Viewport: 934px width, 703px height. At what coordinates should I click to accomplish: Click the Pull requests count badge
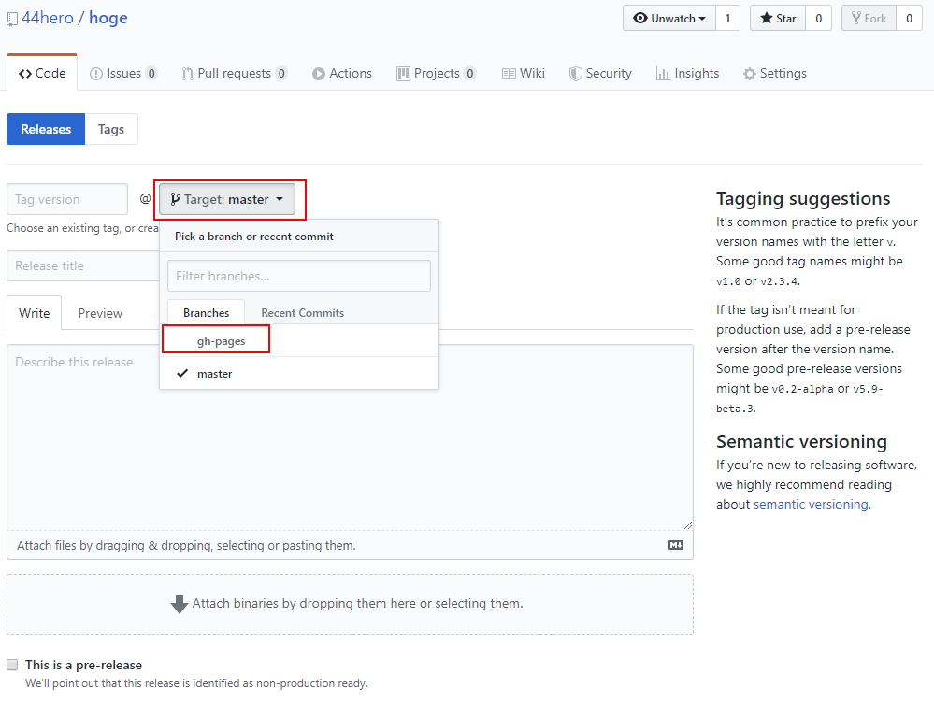281,73
